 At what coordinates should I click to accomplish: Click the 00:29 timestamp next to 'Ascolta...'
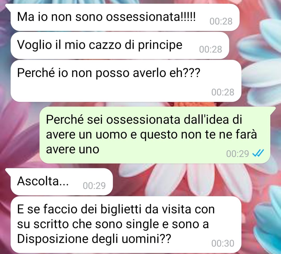pos(94,186)
